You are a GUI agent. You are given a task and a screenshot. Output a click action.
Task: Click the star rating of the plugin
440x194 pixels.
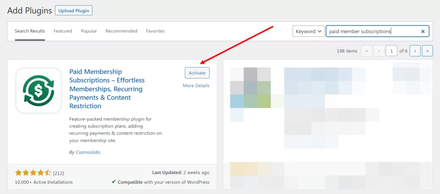coord(33,173)
